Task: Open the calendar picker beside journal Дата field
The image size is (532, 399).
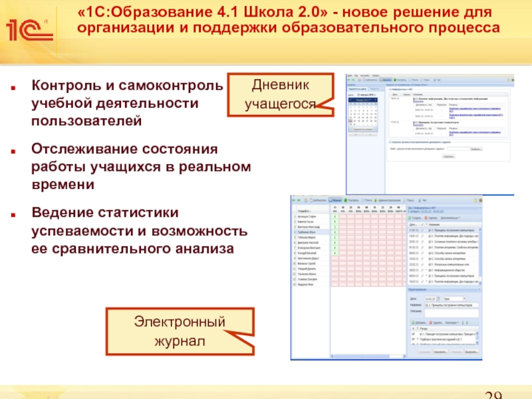Action: [438, 299]
